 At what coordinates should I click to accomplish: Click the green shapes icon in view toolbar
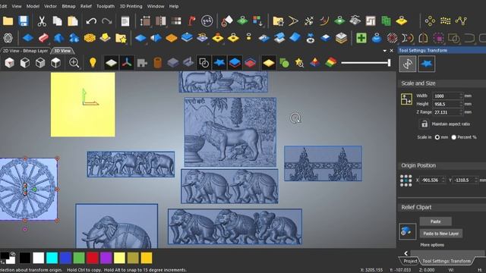tap(284, 63)
